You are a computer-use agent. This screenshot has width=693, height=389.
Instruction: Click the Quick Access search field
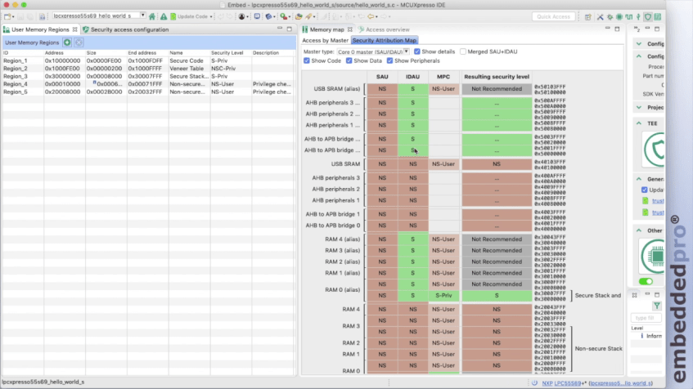click(554, 16)
